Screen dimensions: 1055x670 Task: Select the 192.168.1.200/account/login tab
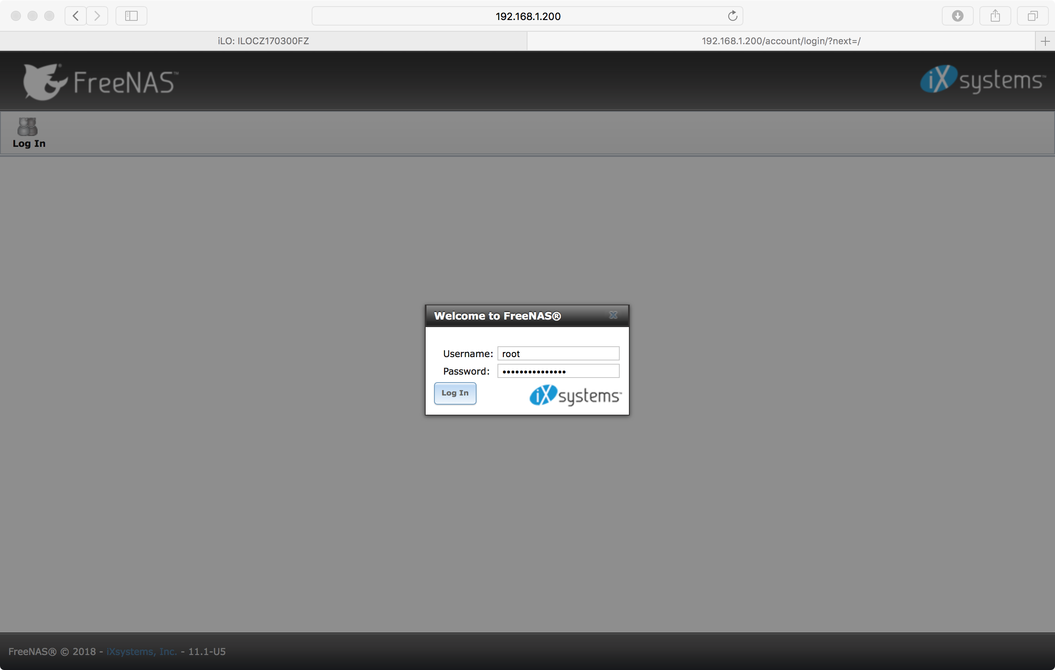point(781,41)
